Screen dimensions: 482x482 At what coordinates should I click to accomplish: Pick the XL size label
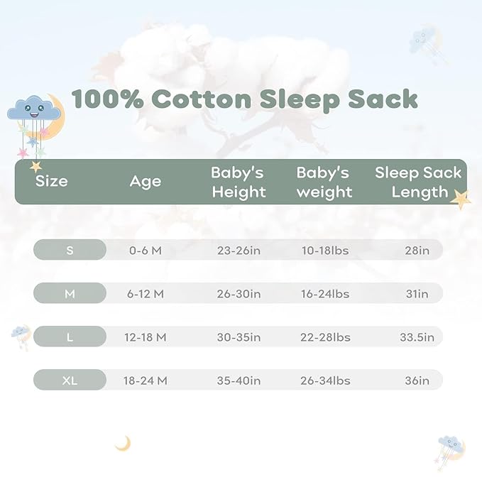coord(70,380)
